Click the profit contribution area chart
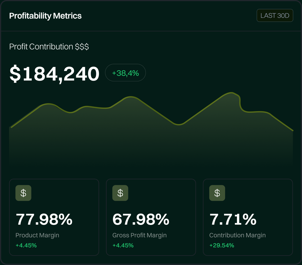 tap(151, 129)
